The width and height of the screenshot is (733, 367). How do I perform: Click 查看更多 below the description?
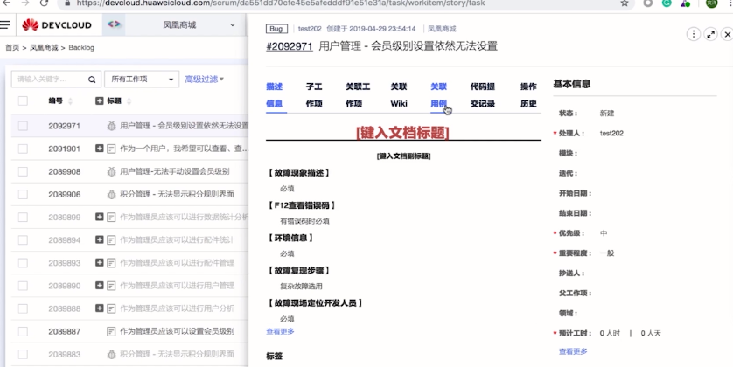point(280,331)
